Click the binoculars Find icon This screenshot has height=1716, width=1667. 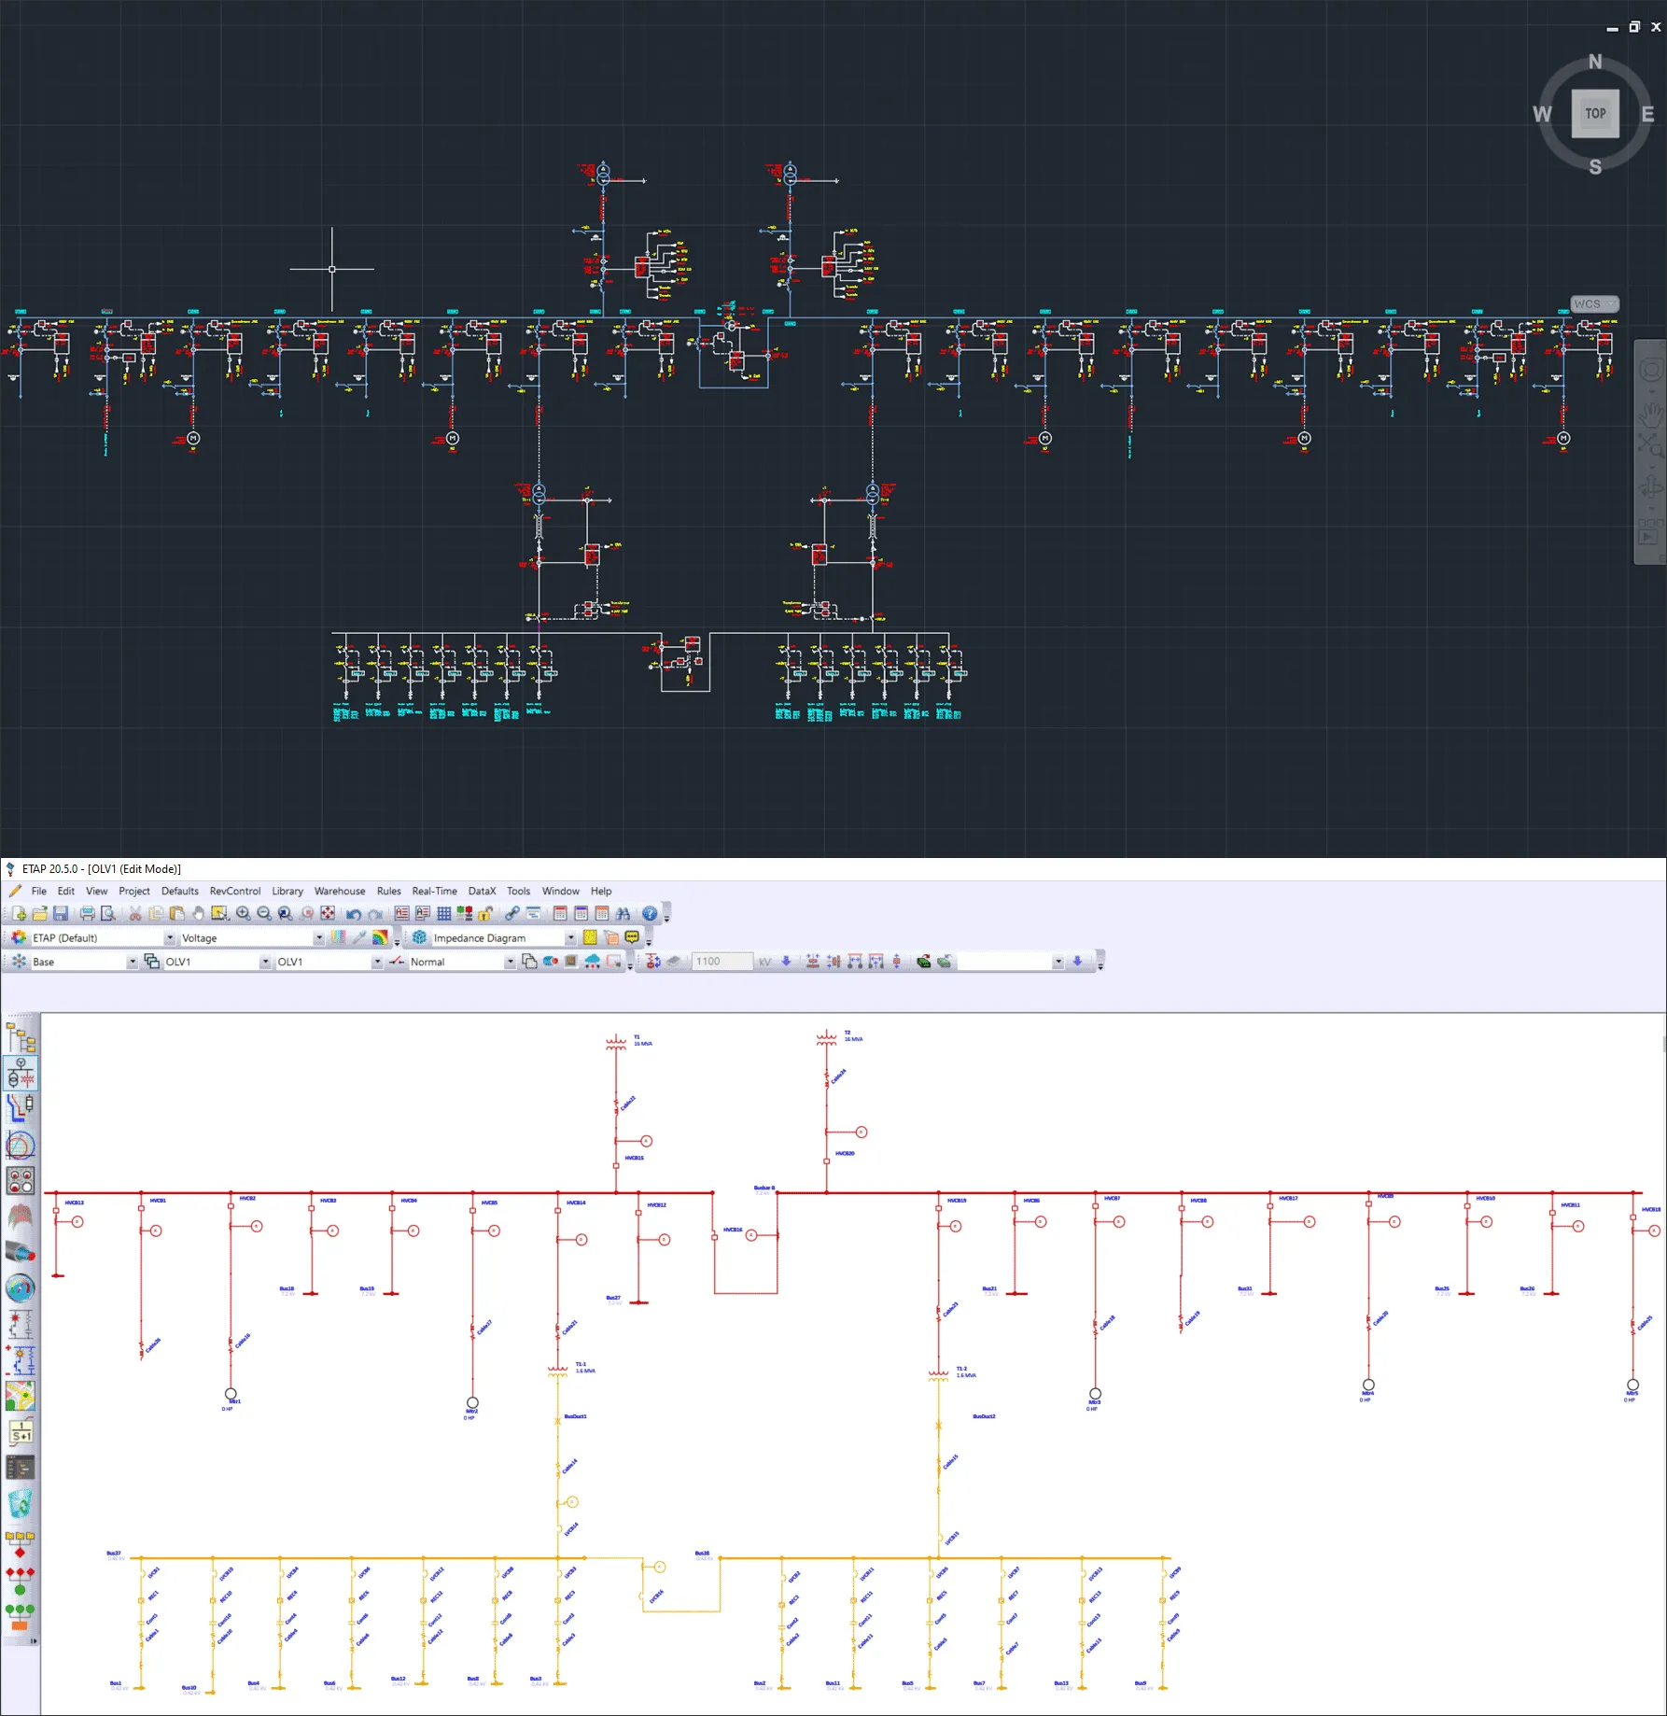(x=623, y=914)
